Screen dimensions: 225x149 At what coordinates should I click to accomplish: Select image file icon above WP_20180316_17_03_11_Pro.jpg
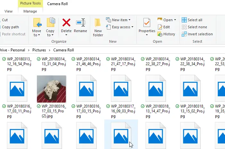[17, 88]
